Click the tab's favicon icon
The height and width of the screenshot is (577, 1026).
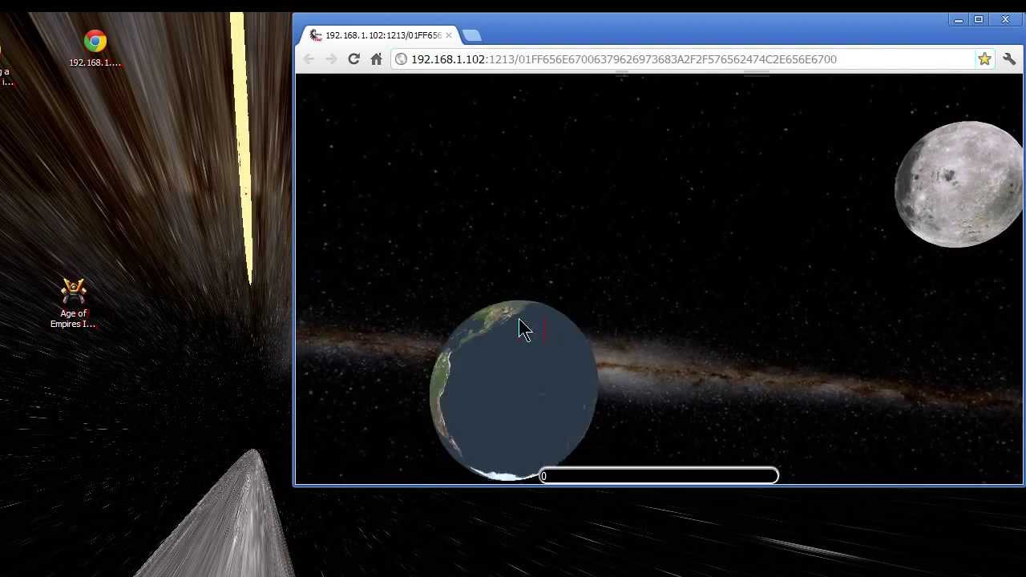pyautogui.click(x=316, y=35)
